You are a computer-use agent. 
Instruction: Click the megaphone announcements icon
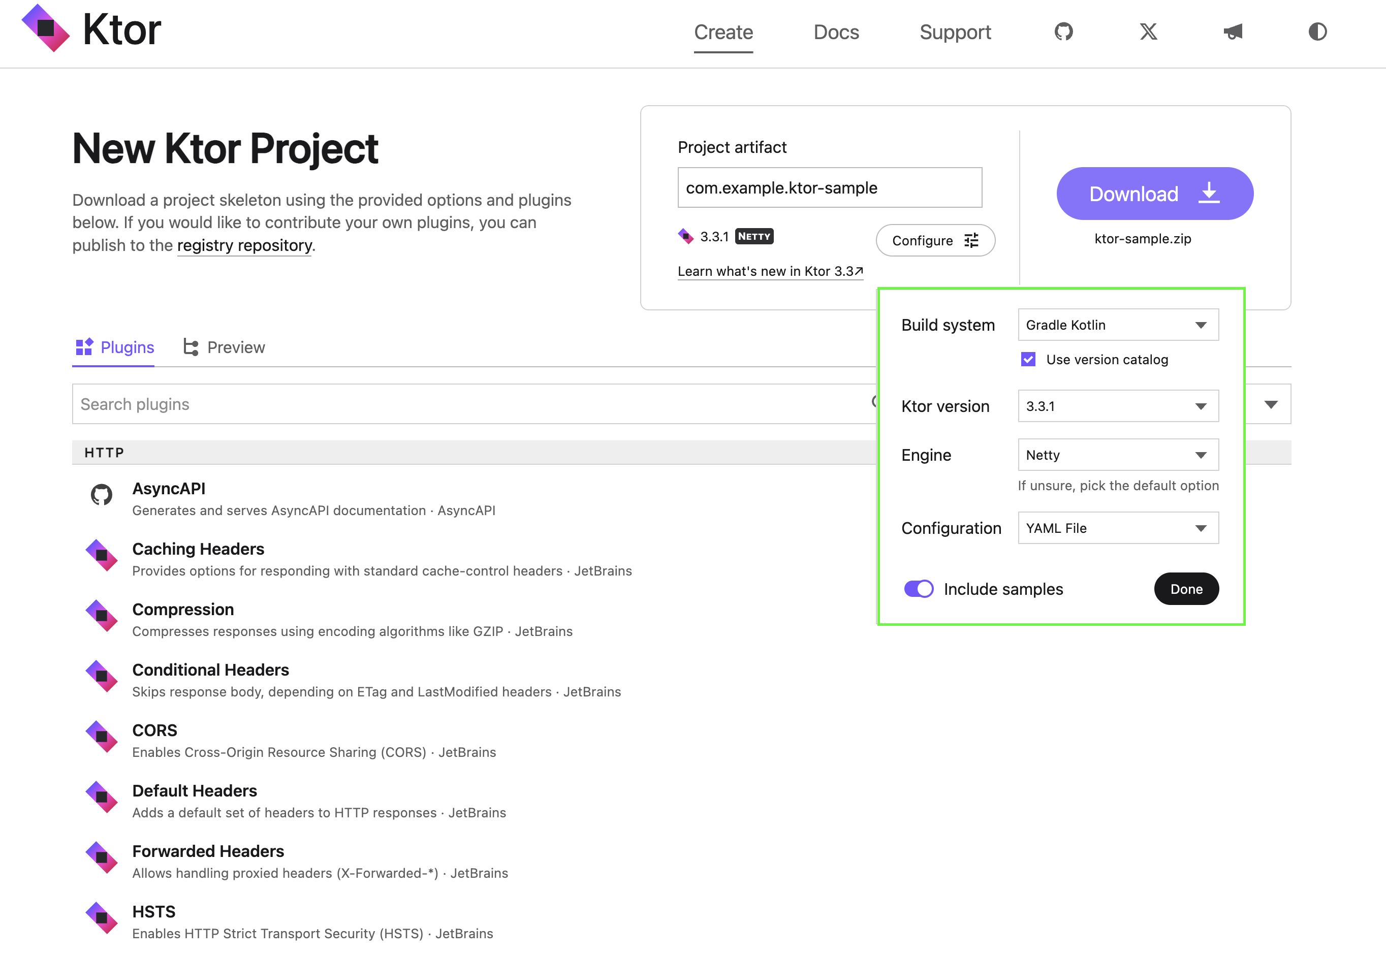1233,31
